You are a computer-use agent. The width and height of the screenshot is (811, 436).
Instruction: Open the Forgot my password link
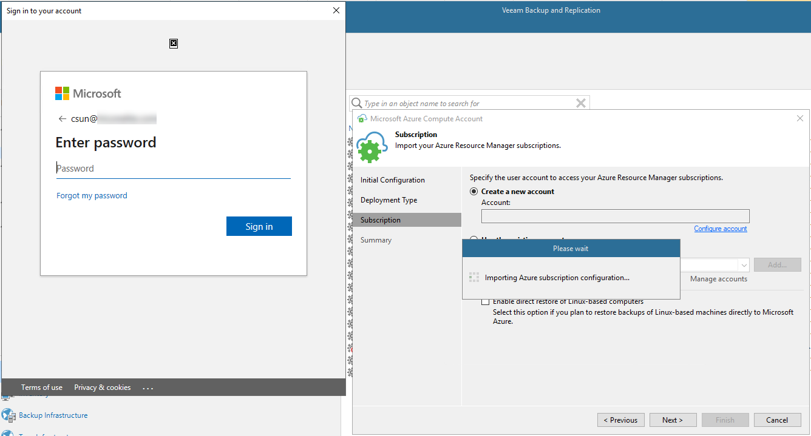[92, 195]
